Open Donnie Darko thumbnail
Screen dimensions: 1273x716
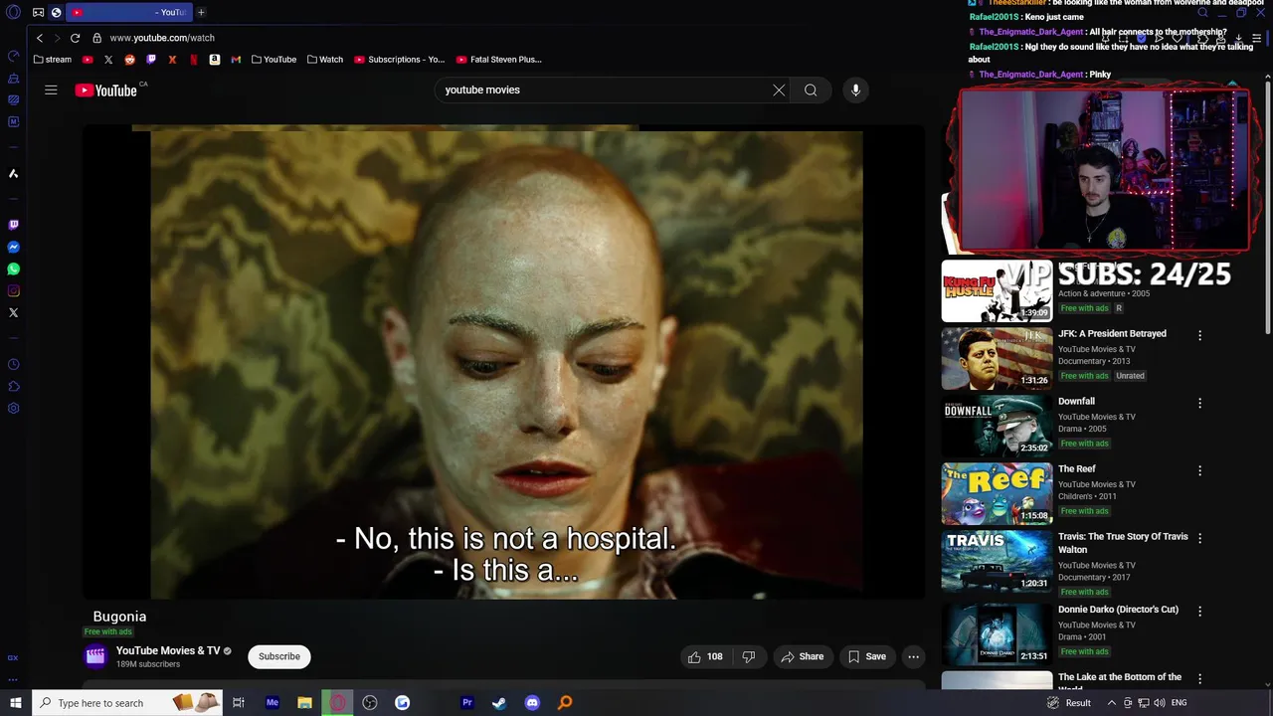[997, 633]
